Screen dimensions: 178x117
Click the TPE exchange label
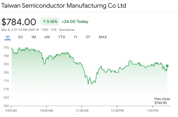click(x=54, y=30)
